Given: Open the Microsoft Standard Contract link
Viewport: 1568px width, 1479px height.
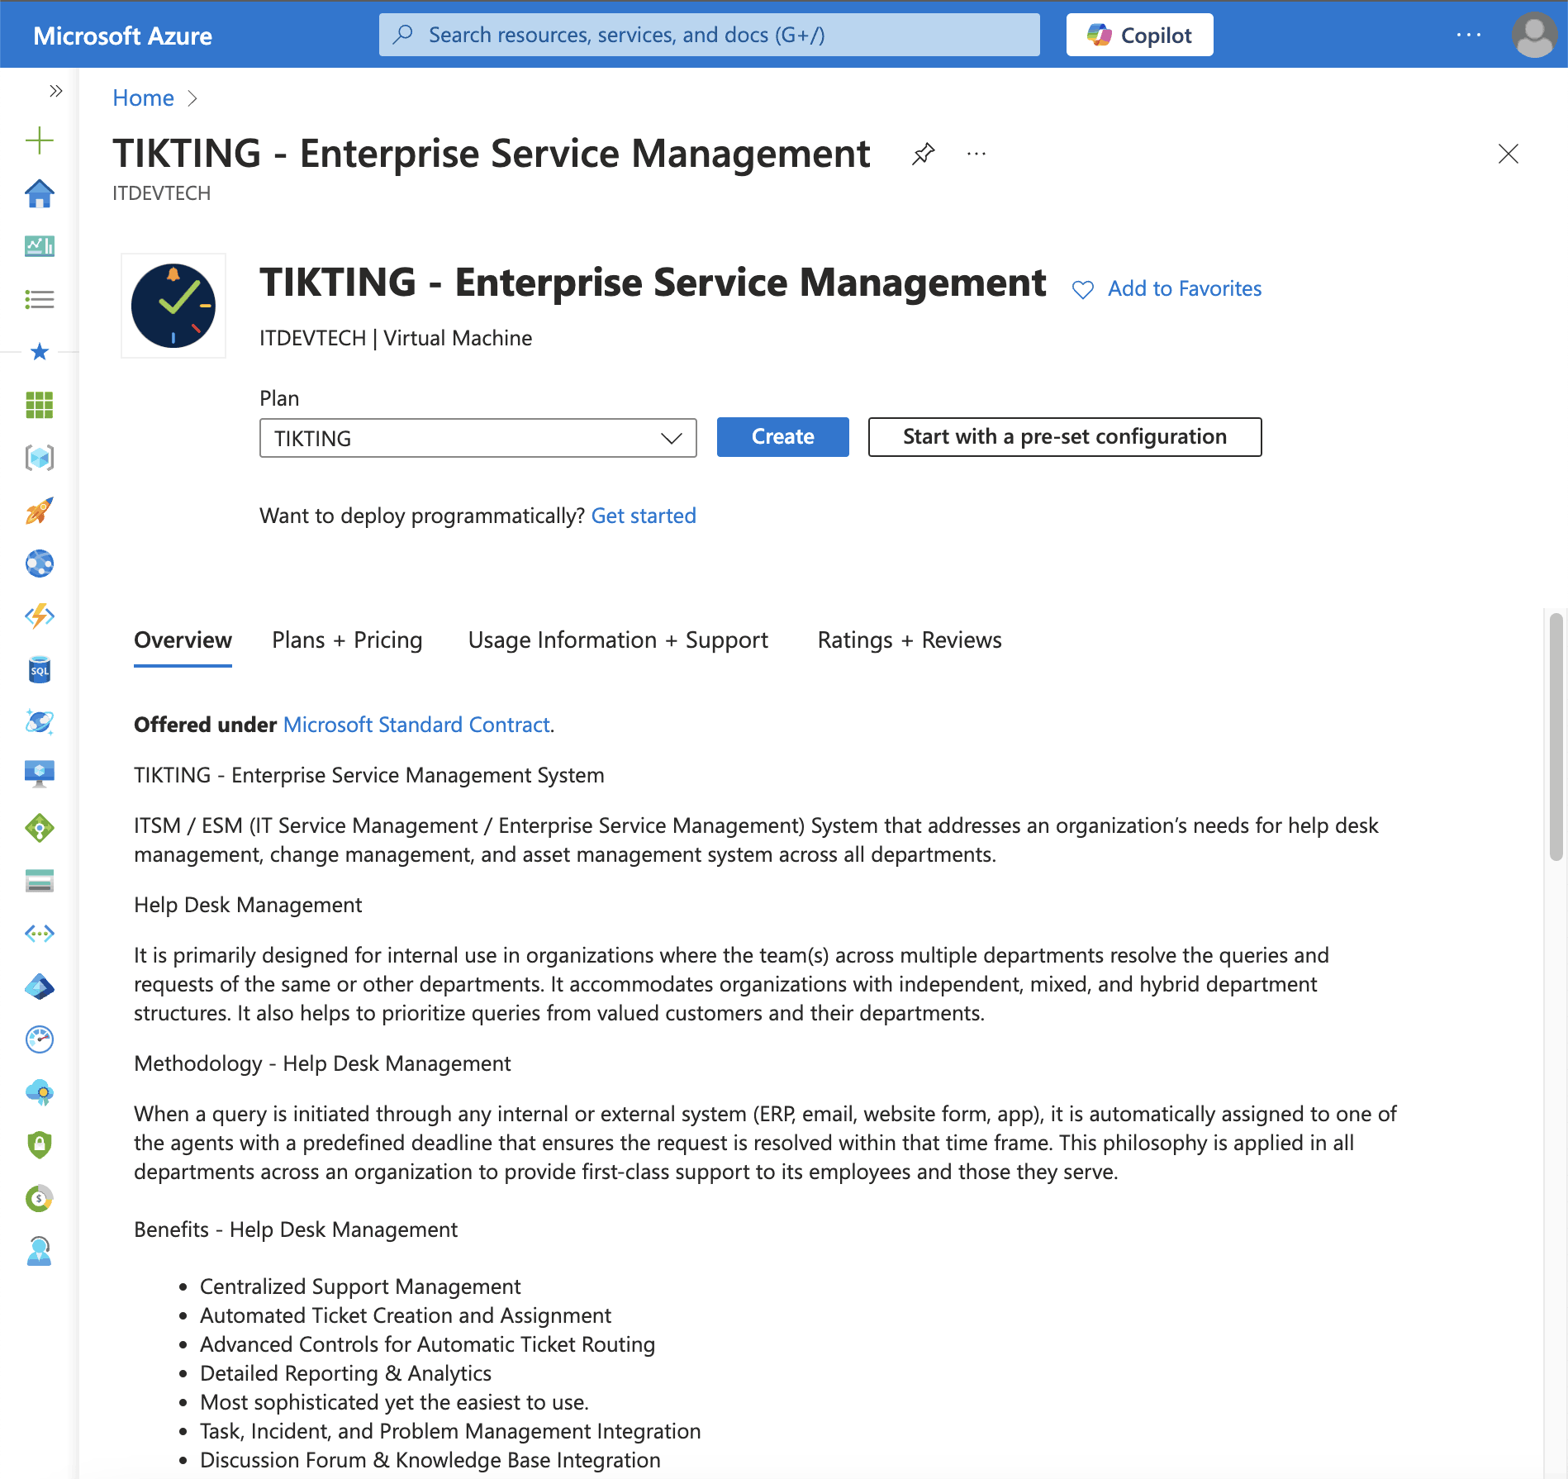Looking at the screenshot, I should [x=416, y=725].
